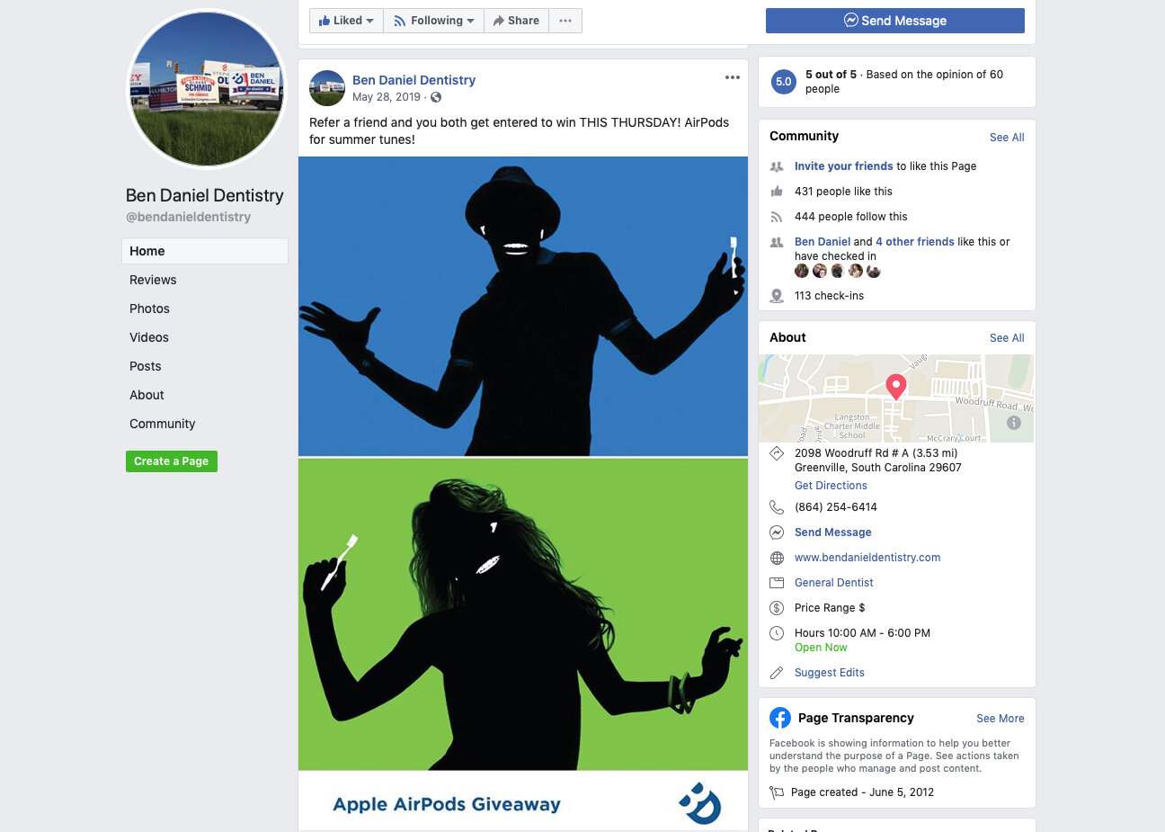Open the Videos section
This screenshot has height=832, width=1165.
[x=149, y=337]
